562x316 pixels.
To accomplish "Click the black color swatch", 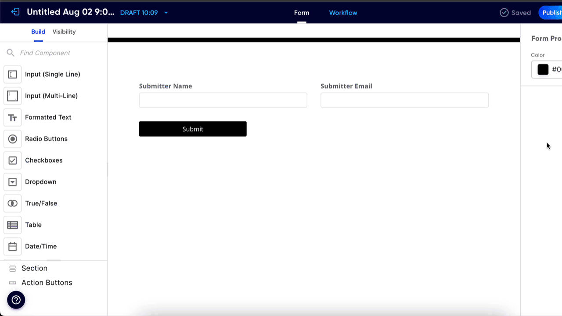I will 543,70.
